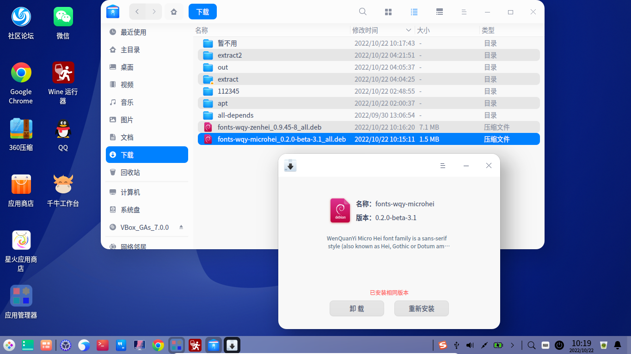Screen dimensions: 631x354
Task: Open the home folder via the house icon
Action: 174,11
